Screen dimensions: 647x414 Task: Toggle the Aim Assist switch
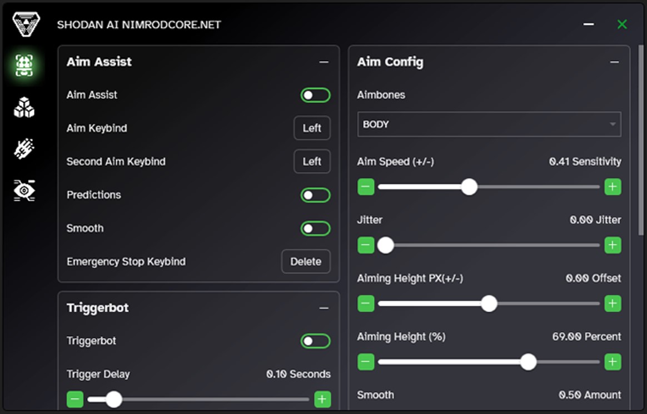pos(315,95)
